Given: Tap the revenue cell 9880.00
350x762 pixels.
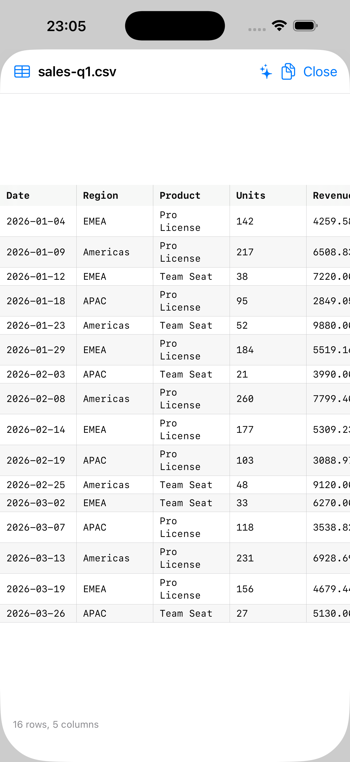Looking at the screenshot, I should click(329, 325).
